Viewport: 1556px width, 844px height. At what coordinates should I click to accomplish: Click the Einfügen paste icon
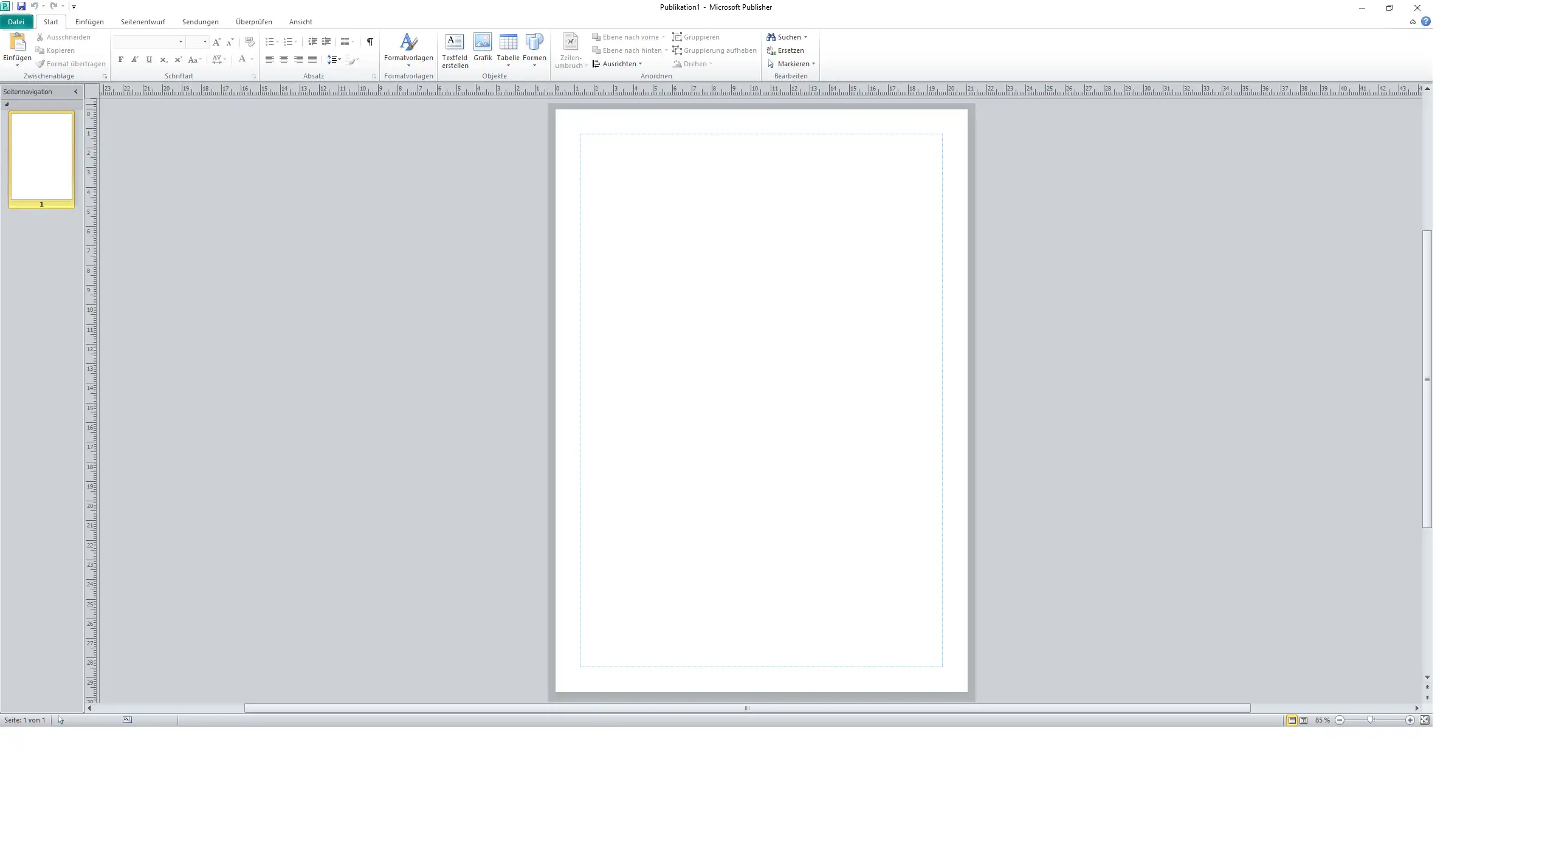(x=17, y=43)
